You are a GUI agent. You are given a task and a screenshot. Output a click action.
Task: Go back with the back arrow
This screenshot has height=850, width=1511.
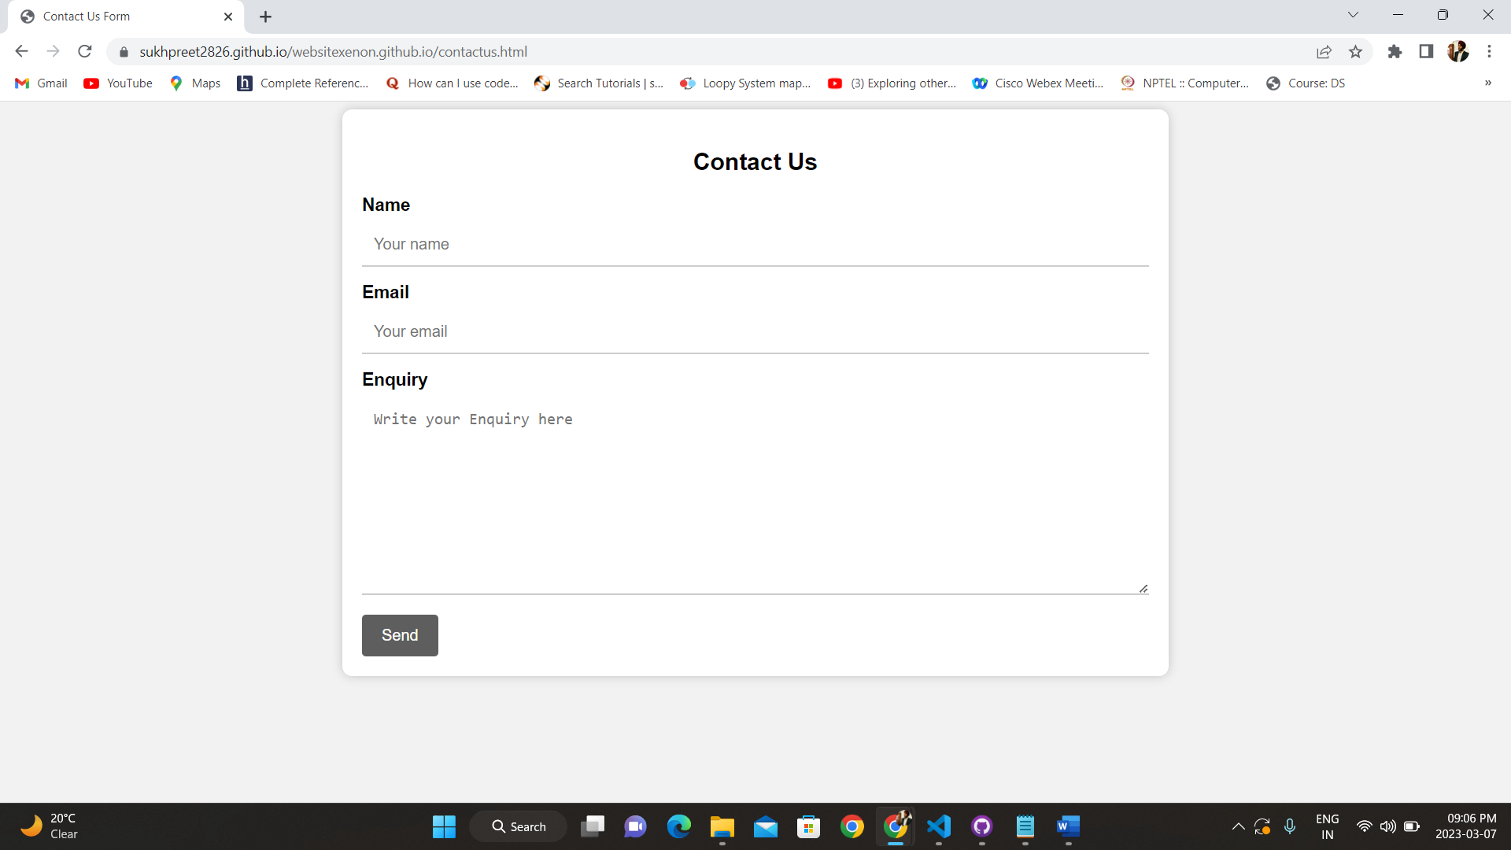coord(22,52)
